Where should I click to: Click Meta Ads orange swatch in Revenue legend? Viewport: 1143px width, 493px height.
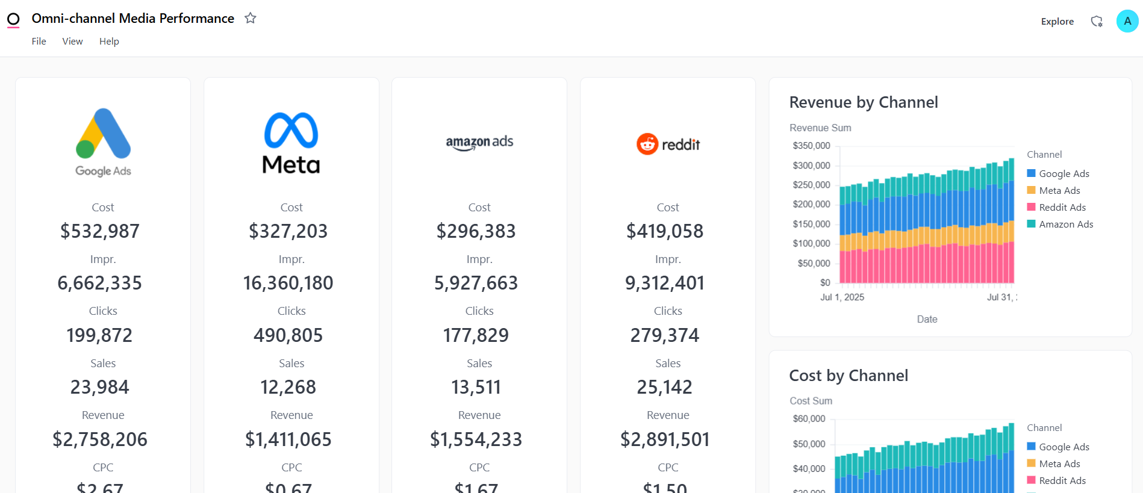[1031, 190]
